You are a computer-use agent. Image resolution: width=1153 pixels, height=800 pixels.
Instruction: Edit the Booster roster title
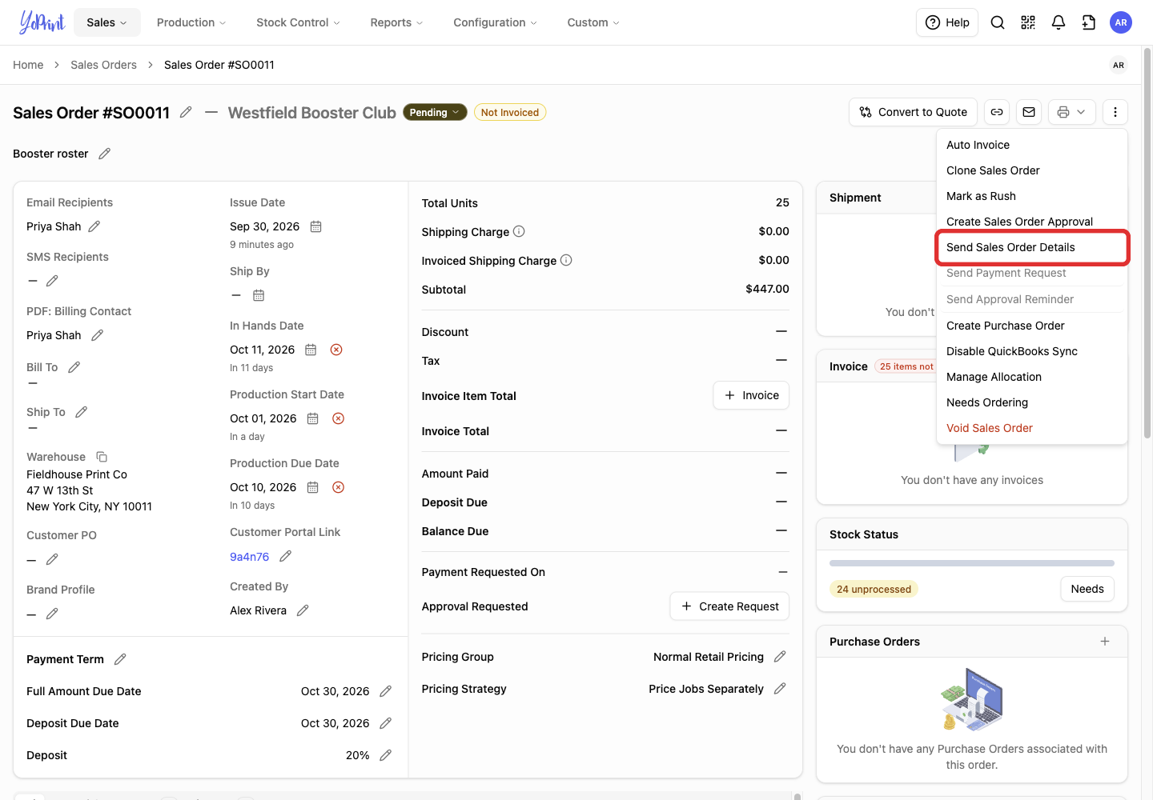[x=104, y=154]
